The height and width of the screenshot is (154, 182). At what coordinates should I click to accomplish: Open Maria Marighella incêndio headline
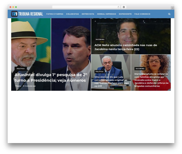[x=151, y=80]
